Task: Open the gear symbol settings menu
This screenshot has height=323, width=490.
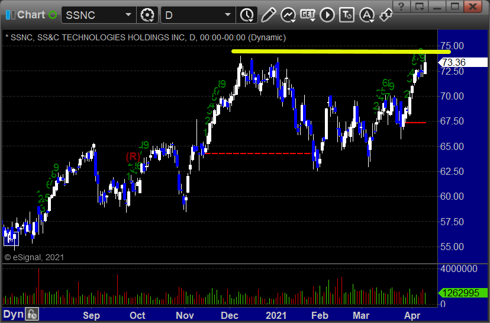Action: coord(147,15)
